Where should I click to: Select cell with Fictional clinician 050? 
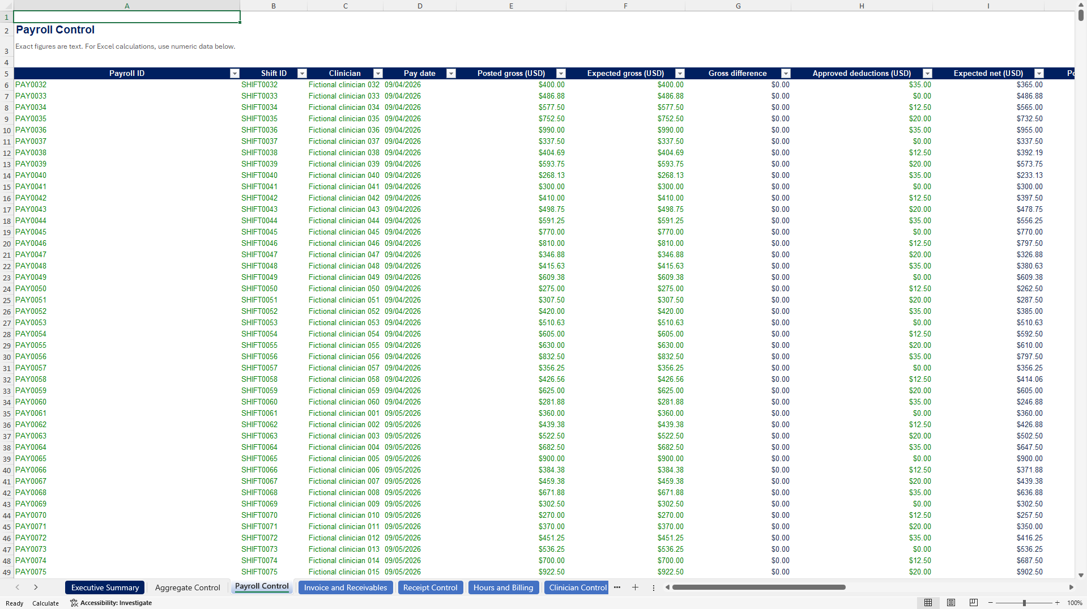345,289
